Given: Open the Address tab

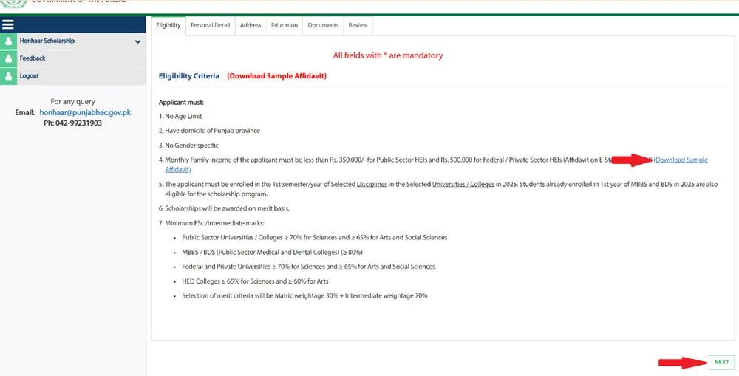Looking at the screenshot, I should coord(251,25).
